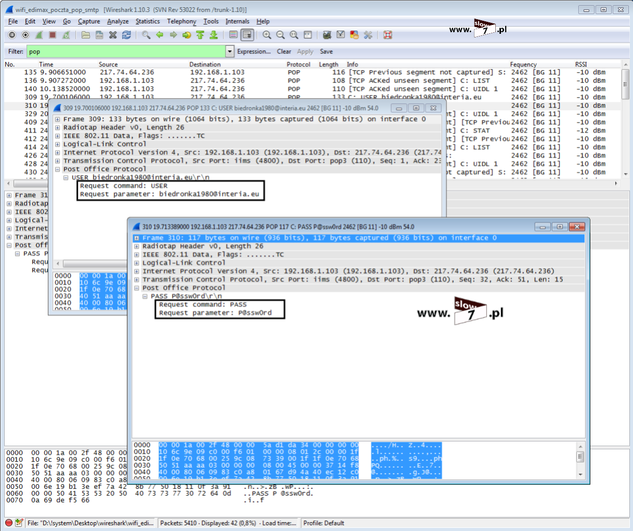Expand Logical-Link Control in packet 309 window
The image size is (633, 531).
coord(58,144)
